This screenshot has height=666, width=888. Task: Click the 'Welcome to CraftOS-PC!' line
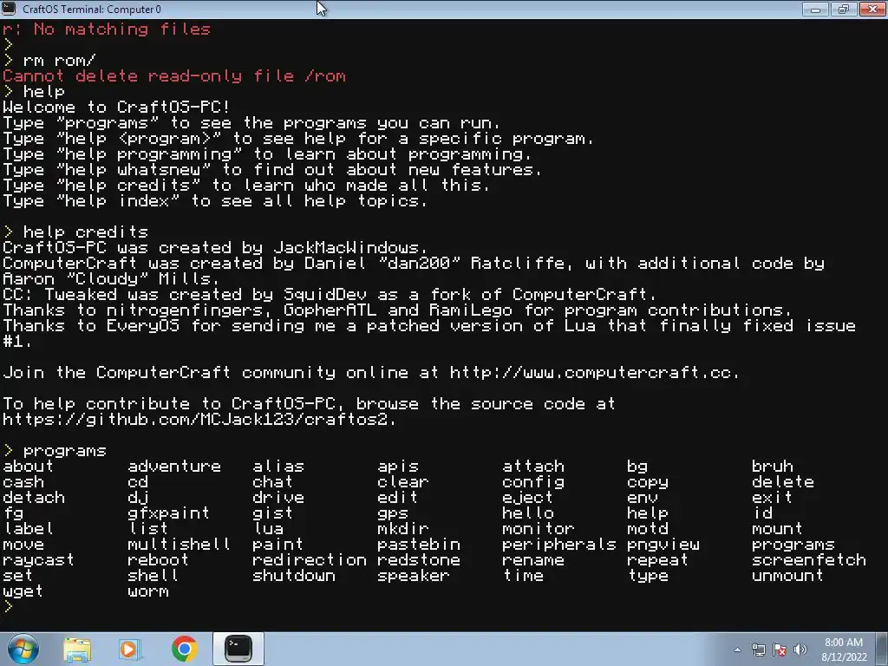pos(117,107)
